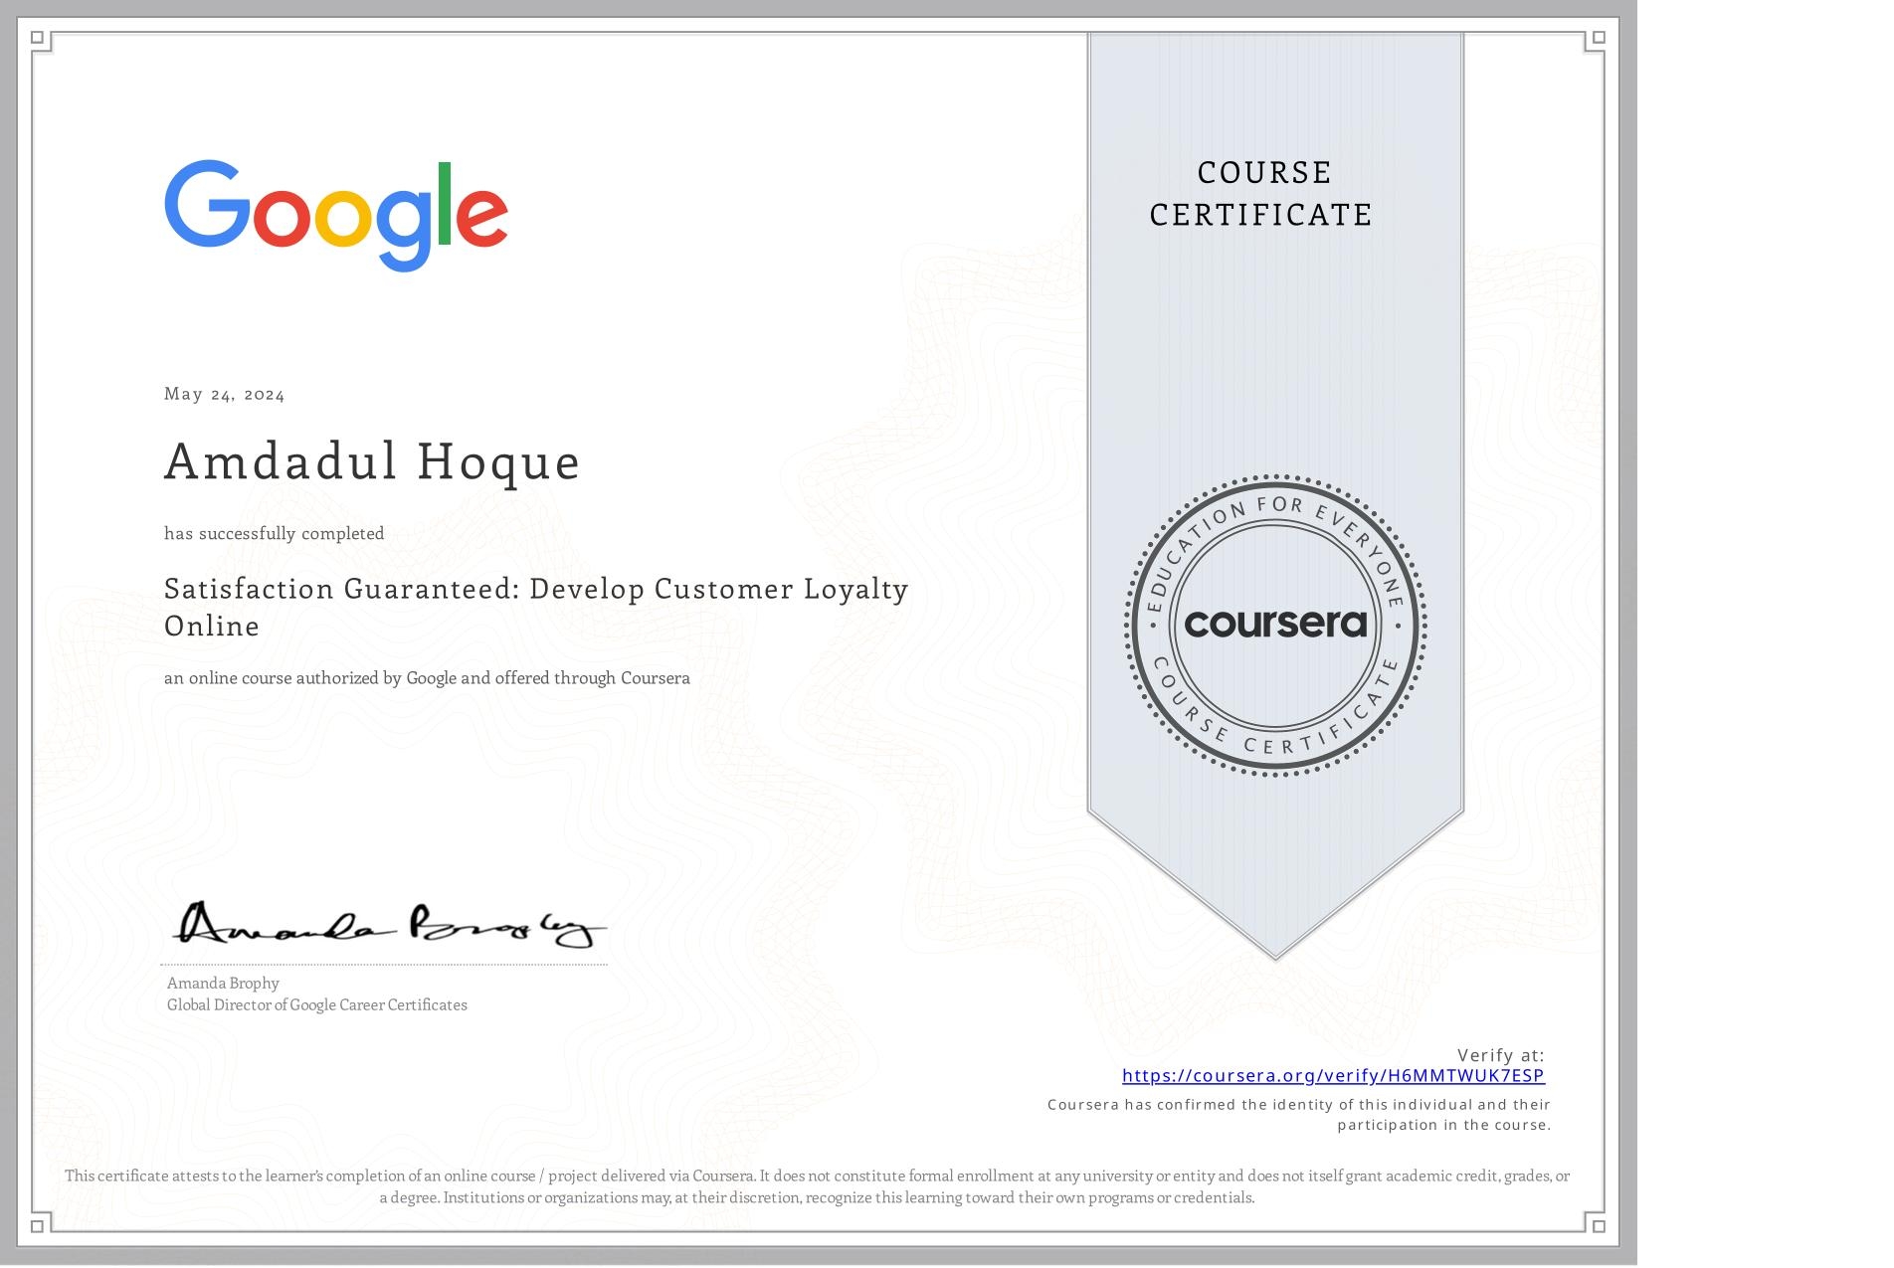Click the 'Coursera has confirmed the identity' note

coord(1299,1115)
